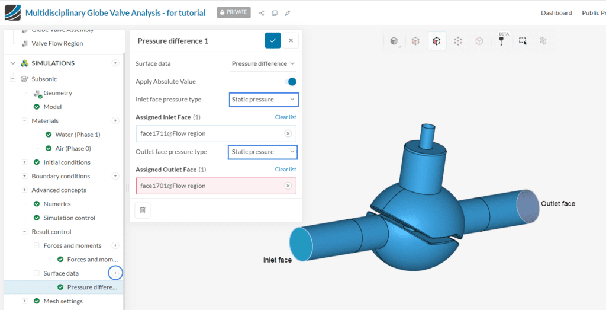The width and height of the screenshot is (606, 310).
Task: Add Surface data item with plus icon
Action: pos(115,273)
